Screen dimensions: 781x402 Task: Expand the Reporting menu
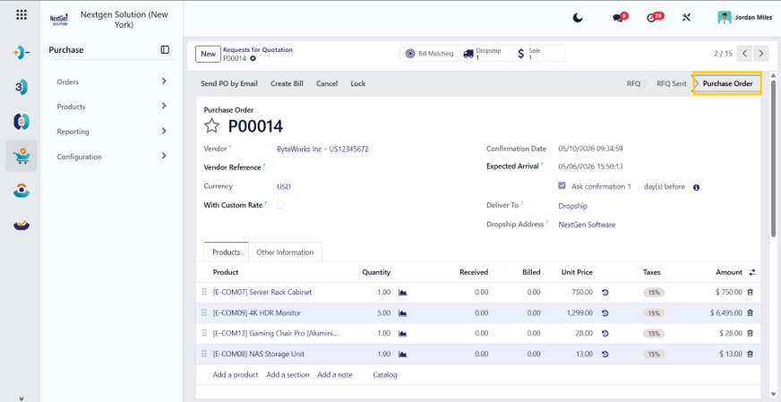tap(112, 132)
